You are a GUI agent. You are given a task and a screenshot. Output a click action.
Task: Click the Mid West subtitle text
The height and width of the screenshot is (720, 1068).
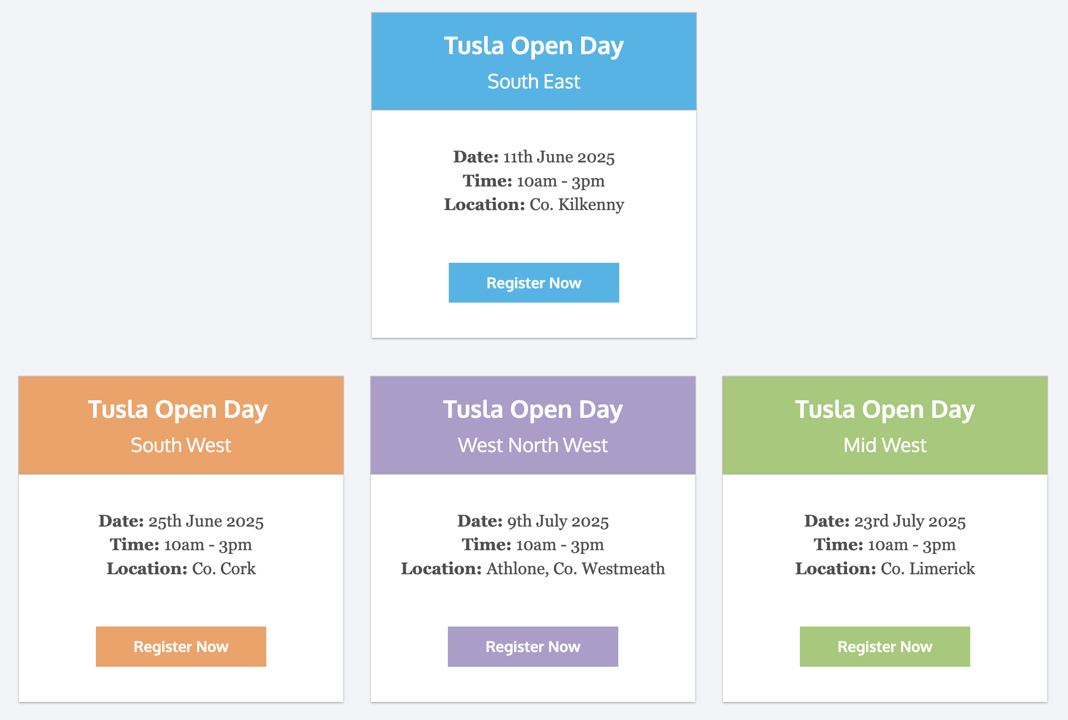tap(885, 445)
